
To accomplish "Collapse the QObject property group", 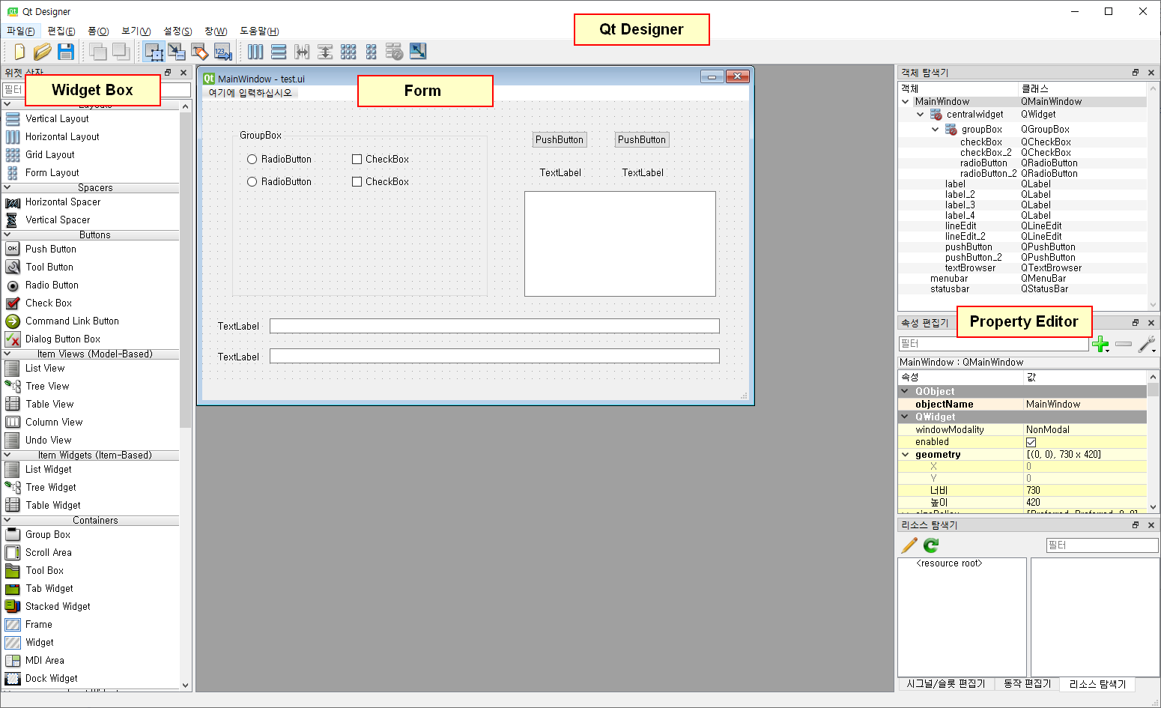I will coord(905,391).
